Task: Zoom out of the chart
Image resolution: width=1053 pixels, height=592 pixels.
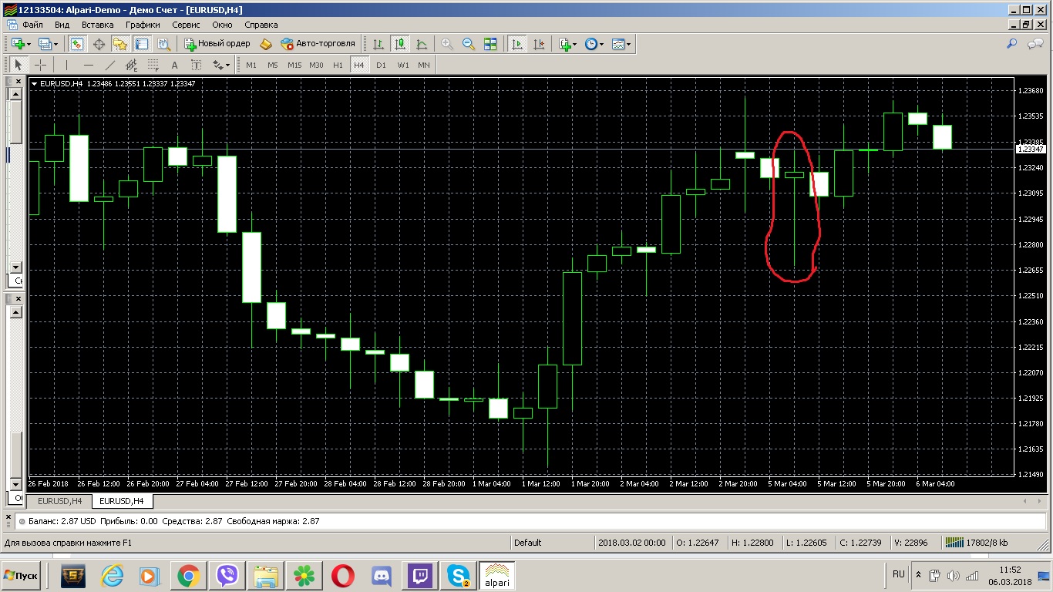Action: coord(469,44)
